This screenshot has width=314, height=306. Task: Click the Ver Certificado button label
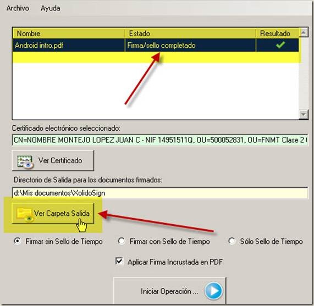pos(60,161)
